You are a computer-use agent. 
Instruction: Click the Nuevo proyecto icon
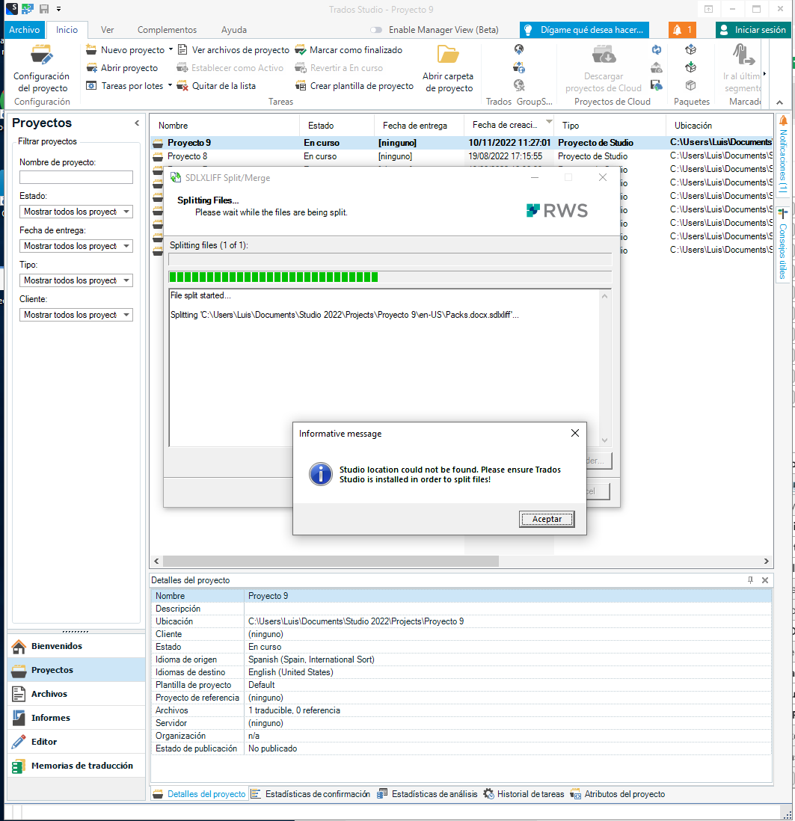tap(91, 50)
